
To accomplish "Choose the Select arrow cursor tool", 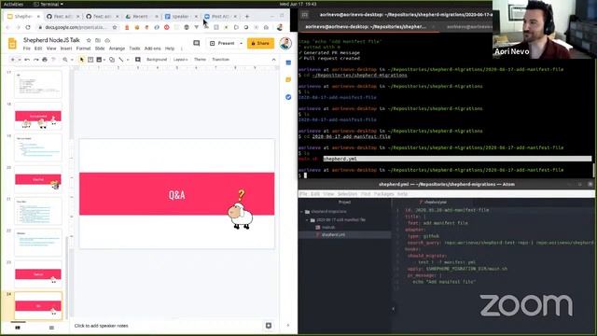I will (x=81, y=60).
